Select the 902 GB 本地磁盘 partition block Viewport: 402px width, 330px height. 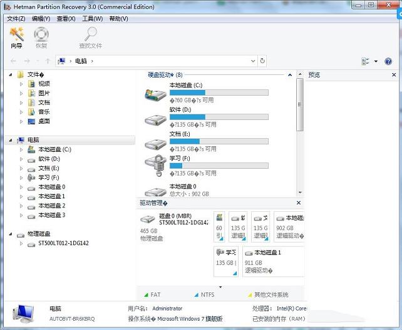click(290, 227)
